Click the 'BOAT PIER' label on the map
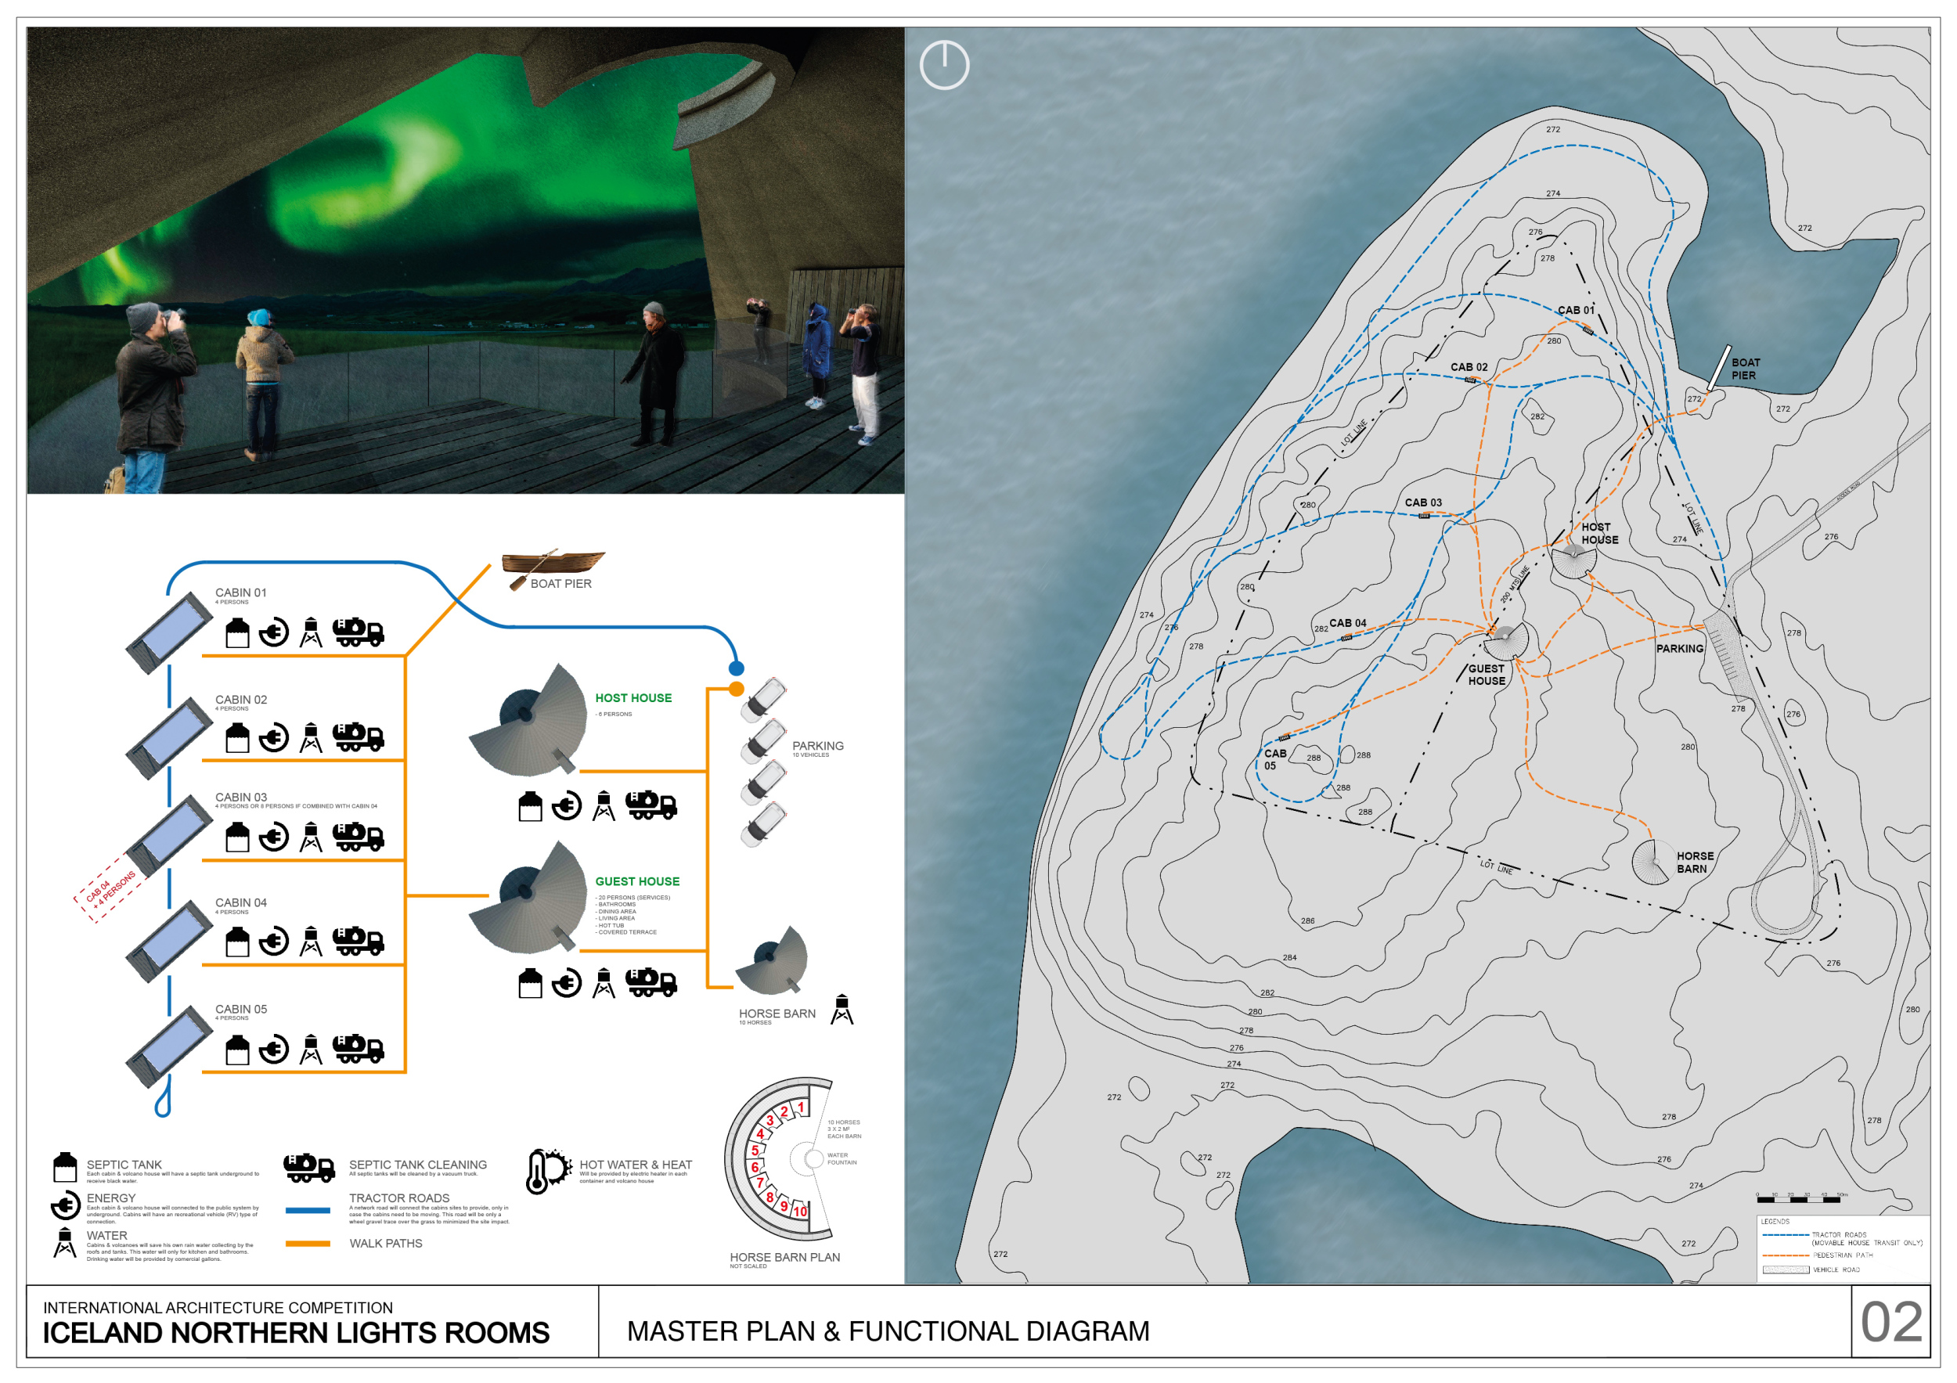The width and height of the screenshot is (1957, 1383). pyautogui.click(x=1746, y=369)
